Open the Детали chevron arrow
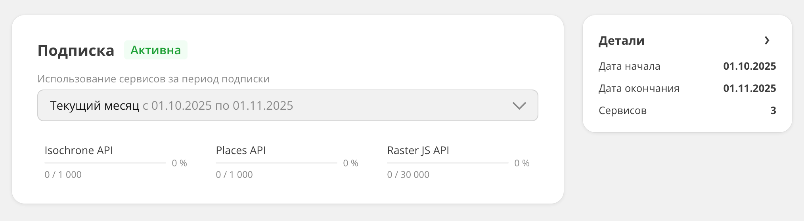The image size is (804, 221). (767, 40)
